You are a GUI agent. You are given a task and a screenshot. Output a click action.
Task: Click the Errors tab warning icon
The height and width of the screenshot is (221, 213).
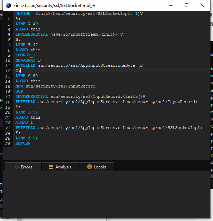click(x=16, y=167)
